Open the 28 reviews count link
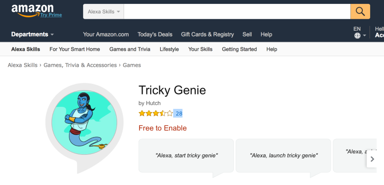384x185 pixels. point(179,114)
